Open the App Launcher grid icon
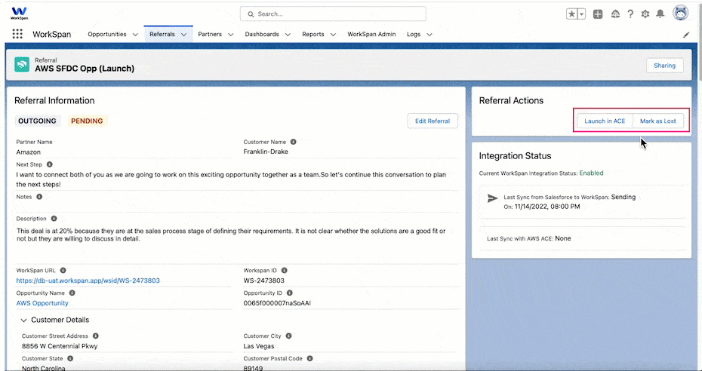 [17, 34]
